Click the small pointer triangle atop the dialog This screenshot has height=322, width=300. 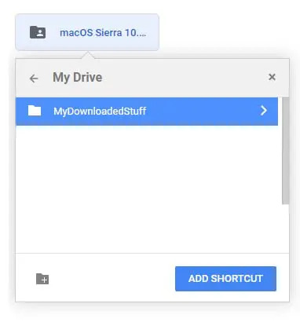[88, 55]
